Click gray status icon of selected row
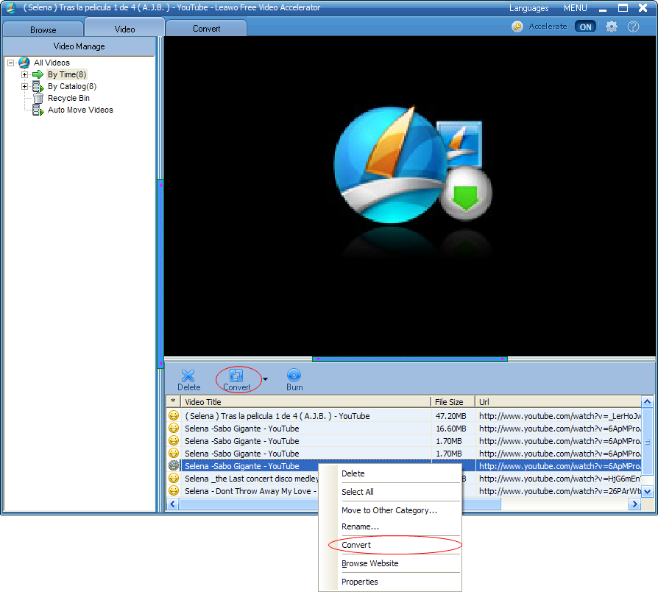 point(173,465)
